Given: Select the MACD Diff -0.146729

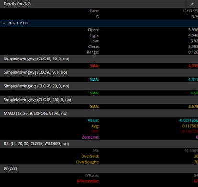Looking at the screenshot, I should [x=189, y=131].
